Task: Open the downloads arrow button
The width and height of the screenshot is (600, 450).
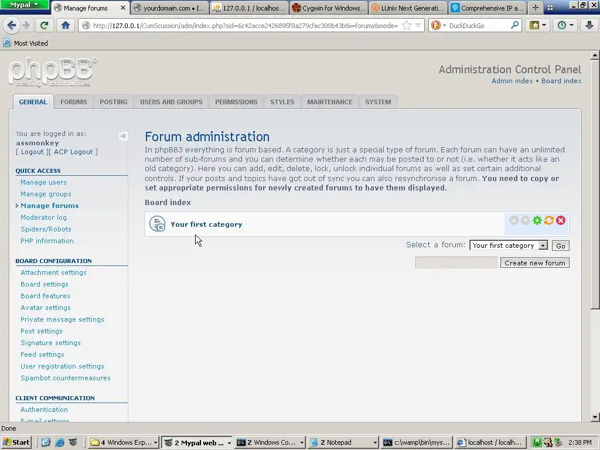Action: (589, 25)
